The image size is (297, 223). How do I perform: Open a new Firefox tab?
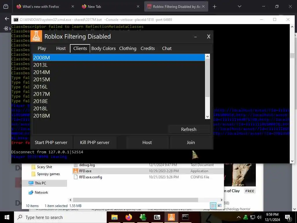(214, 7)
